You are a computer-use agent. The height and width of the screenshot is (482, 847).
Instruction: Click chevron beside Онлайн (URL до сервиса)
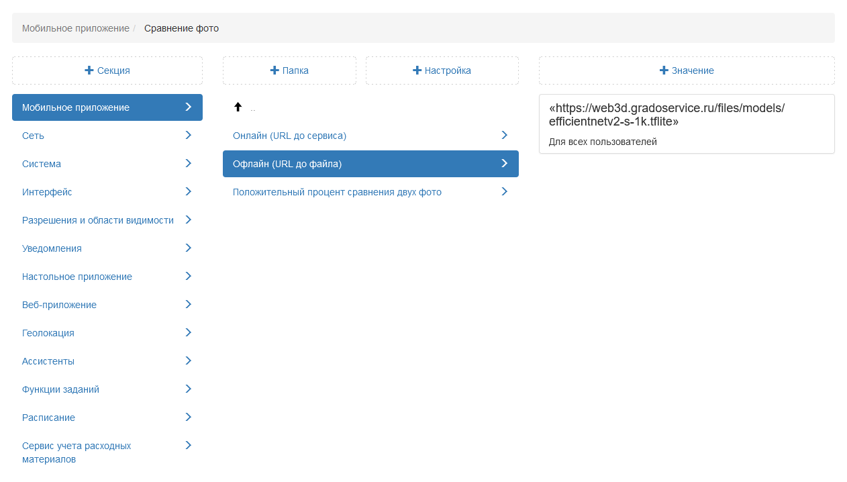[505, 136]
